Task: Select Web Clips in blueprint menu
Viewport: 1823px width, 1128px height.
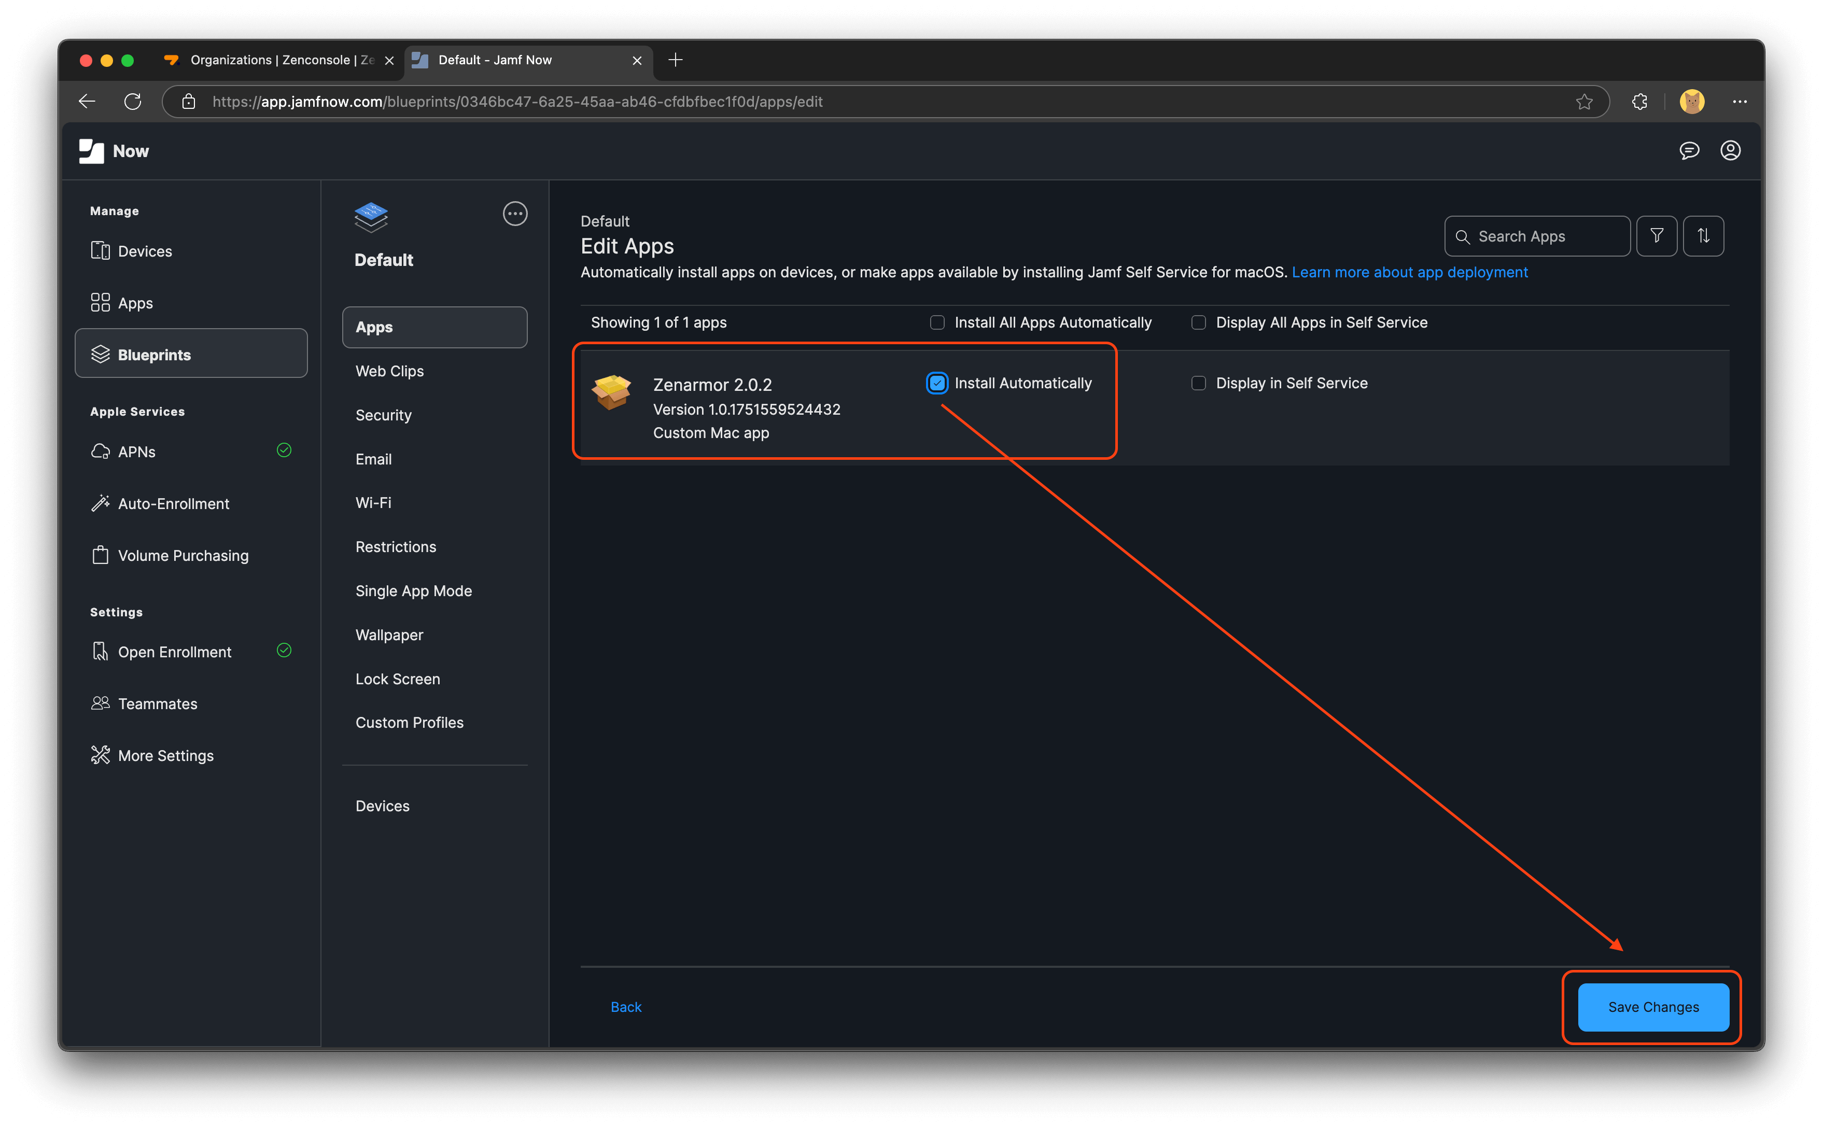Action: tap(389, 371)
